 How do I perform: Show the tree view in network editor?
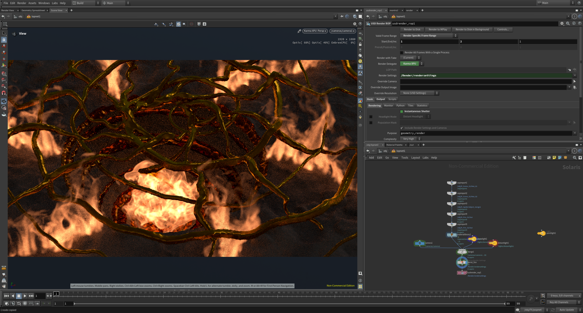coord(519,158)
